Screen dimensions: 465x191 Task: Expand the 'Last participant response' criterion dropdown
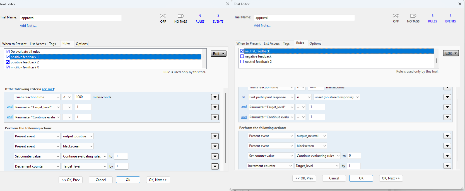click(271, 97)
